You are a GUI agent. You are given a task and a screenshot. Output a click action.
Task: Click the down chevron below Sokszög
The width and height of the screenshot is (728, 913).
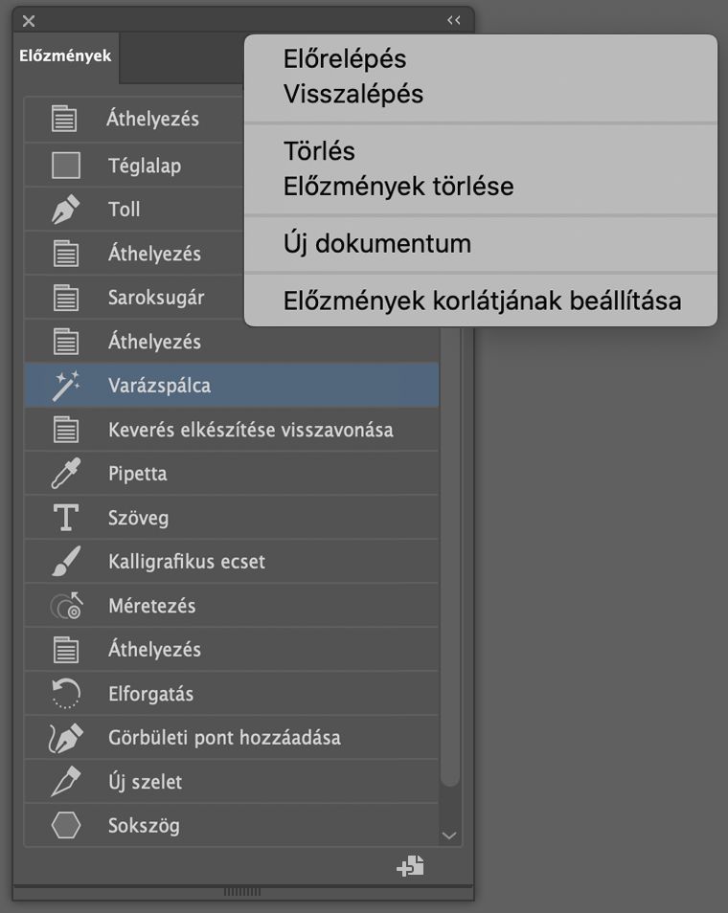pos(449,834)
